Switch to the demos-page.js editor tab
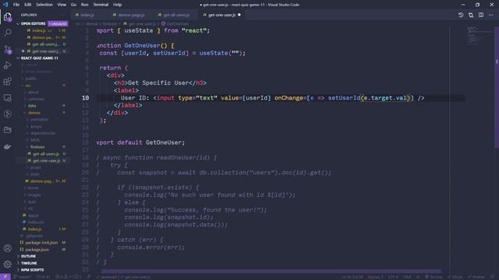This screenshot has height=280, width=499. [x=131, y=15]
